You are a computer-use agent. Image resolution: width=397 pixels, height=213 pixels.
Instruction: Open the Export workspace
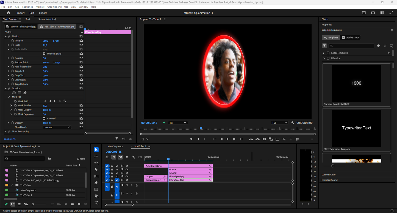[x=43, y=13]
